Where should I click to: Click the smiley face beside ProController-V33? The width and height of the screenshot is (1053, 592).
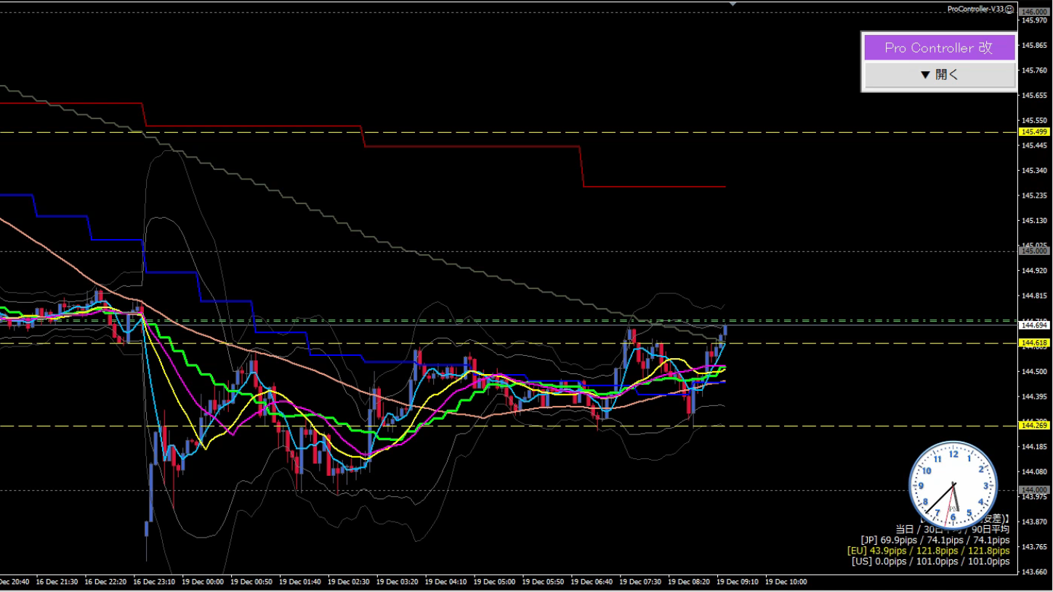pos(1009,9)
